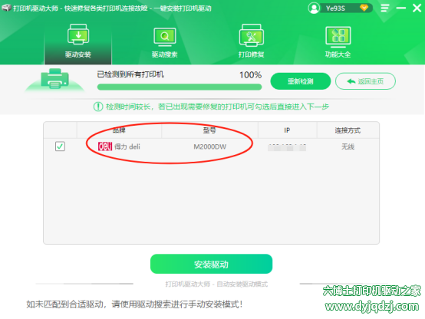Click the 返回主页 return home button
425x319 pixels.
coord(365,81)
